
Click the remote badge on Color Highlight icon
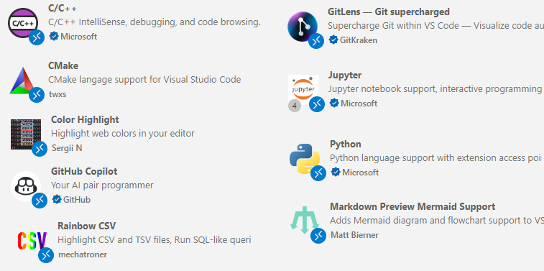40,149
